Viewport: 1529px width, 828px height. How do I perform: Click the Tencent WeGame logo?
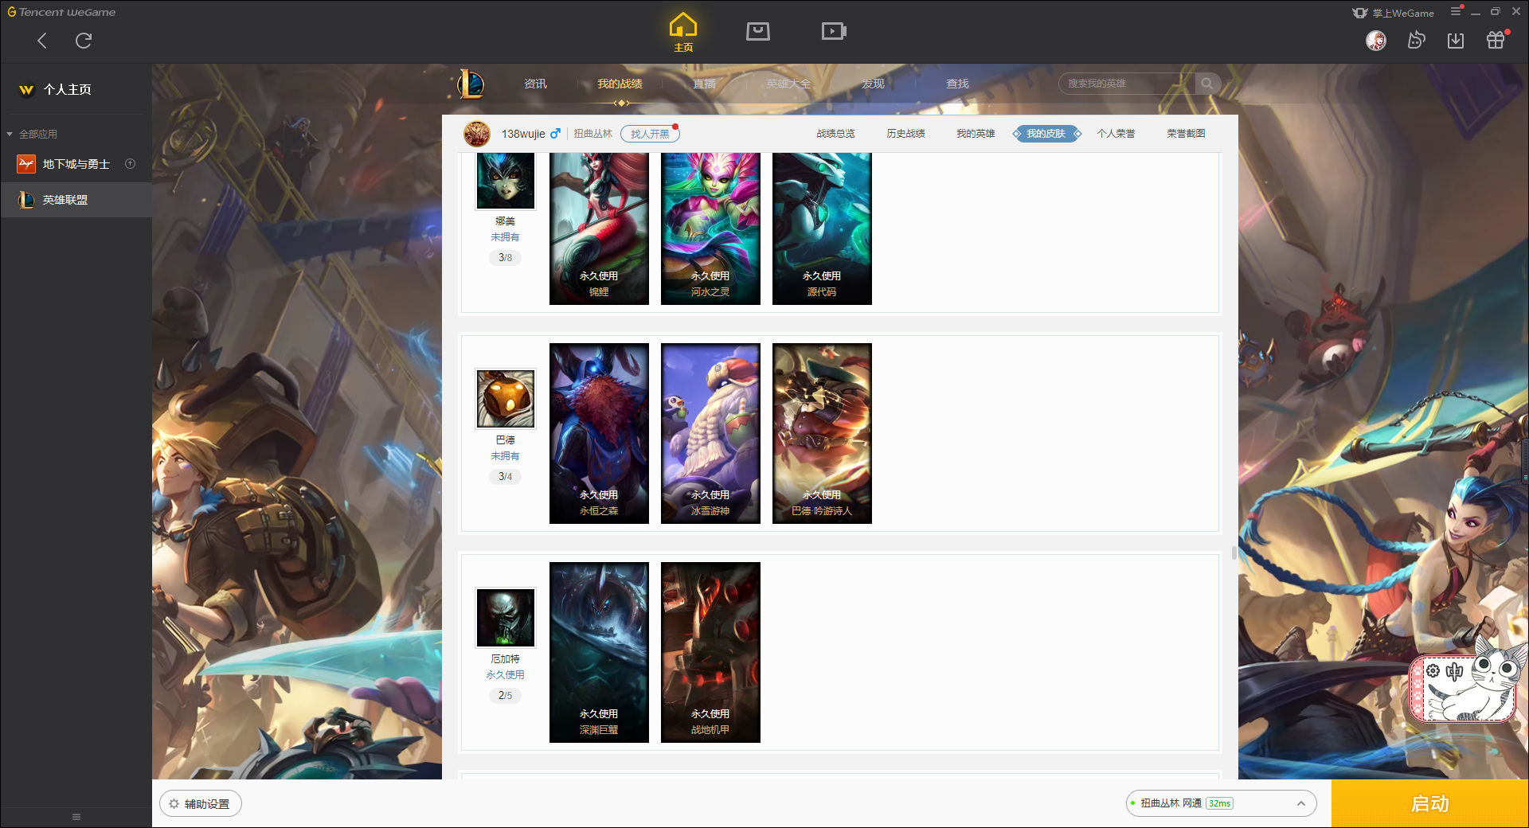(61, 12)
